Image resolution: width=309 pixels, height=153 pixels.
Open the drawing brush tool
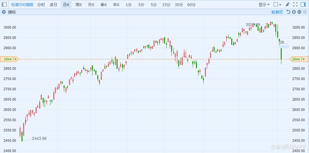click(287, 4)
